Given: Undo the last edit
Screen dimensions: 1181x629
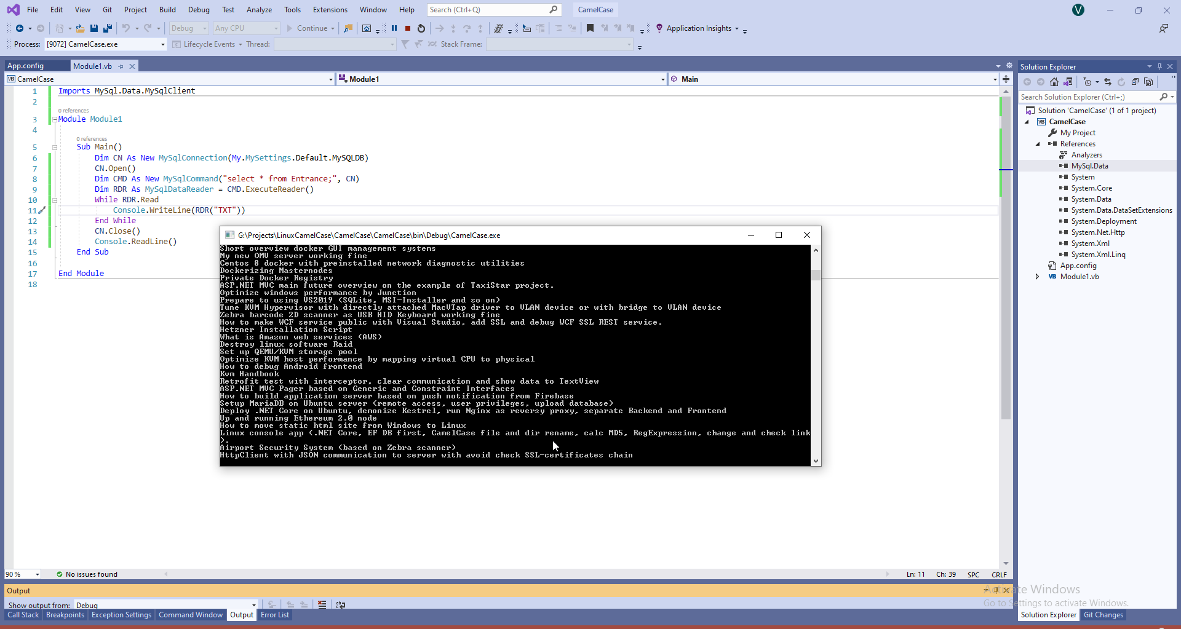Looking at the screenshot, I should (x=126, y=28).
